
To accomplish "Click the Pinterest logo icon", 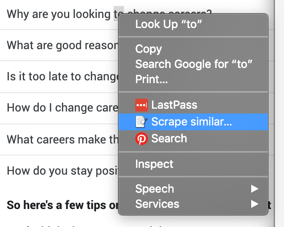I will [x=142, y=139].
